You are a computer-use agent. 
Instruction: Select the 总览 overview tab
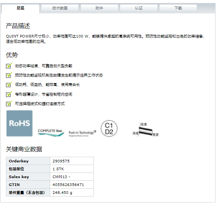21,9
